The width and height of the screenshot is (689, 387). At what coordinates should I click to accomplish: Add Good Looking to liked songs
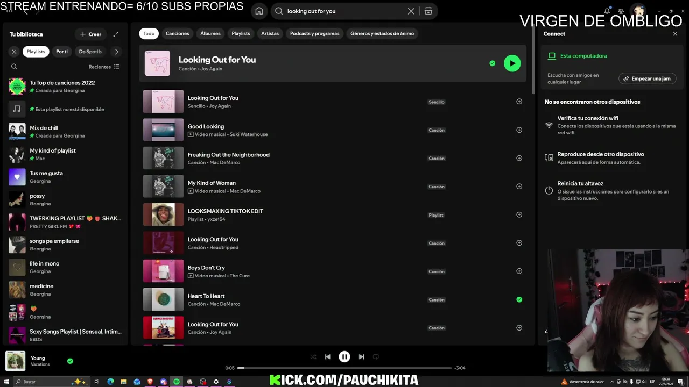(519, 130)
